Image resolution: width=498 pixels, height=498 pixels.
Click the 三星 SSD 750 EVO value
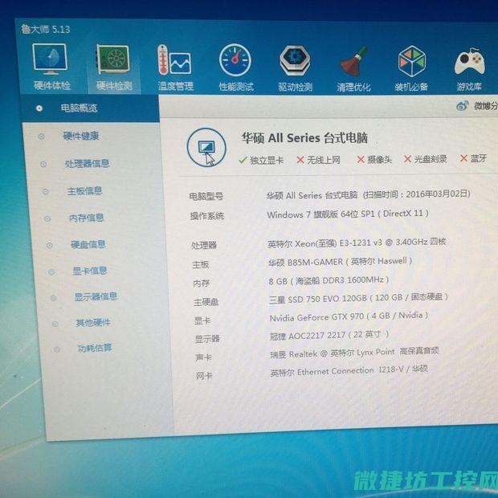[x=358, y=298]
